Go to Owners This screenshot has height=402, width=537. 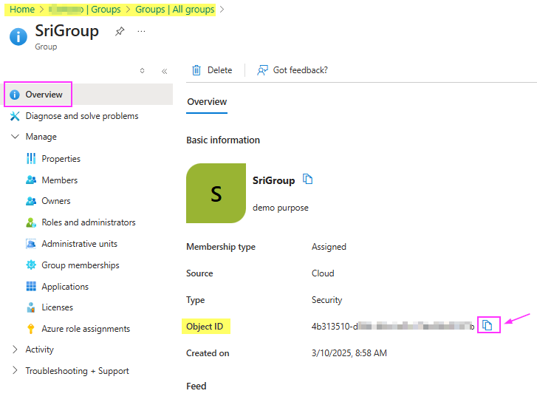click(x=56, y=201)
